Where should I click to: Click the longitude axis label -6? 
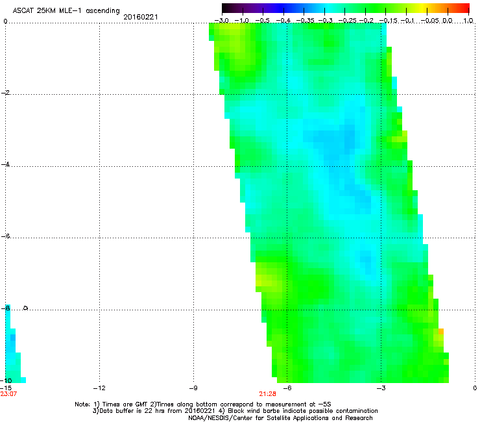click(x=287, y=388)
